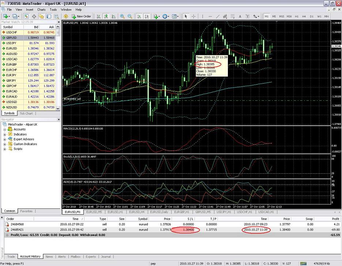Choose the text label tool

[x=240, y=16]
